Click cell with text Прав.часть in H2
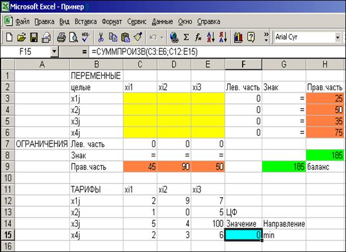The image size is (346, 252). pos(325,87)
